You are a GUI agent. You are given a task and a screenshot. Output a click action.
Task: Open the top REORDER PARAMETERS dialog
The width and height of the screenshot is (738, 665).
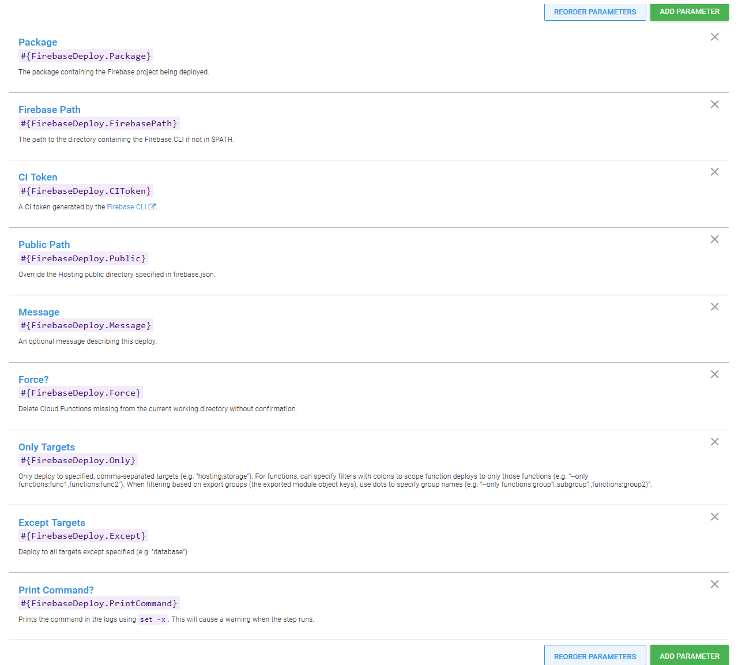(595, 12)
